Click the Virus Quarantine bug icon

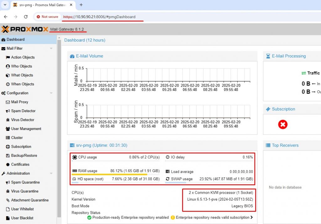(8, 191)
